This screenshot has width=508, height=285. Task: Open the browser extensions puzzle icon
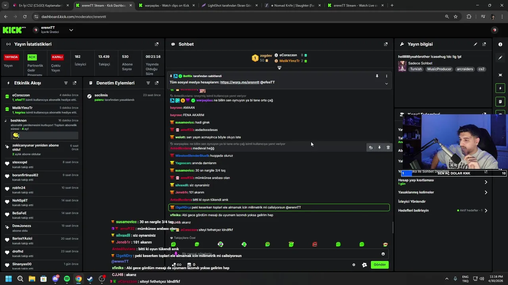click(x=469, y=17)
